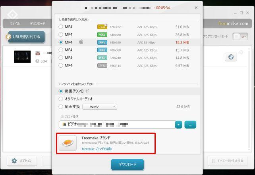Select the MP4 640x360 Apple quality option
Image resolution: width=255 pixels, height=175 pixels.
click(61, 42)
